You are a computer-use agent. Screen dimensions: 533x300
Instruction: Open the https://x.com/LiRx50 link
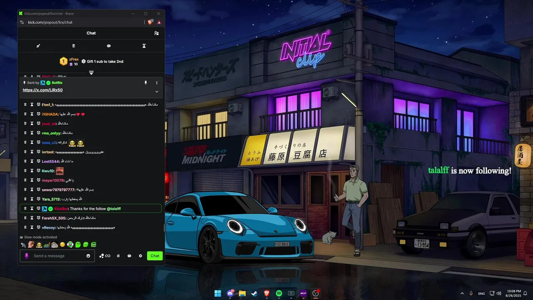(x=42, y=90)
